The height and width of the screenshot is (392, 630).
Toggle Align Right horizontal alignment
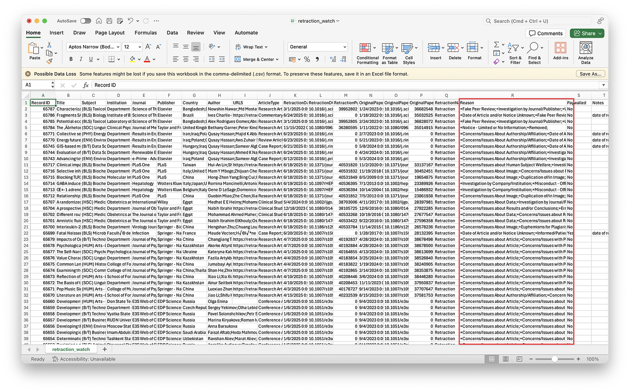[x=196, y=59]
